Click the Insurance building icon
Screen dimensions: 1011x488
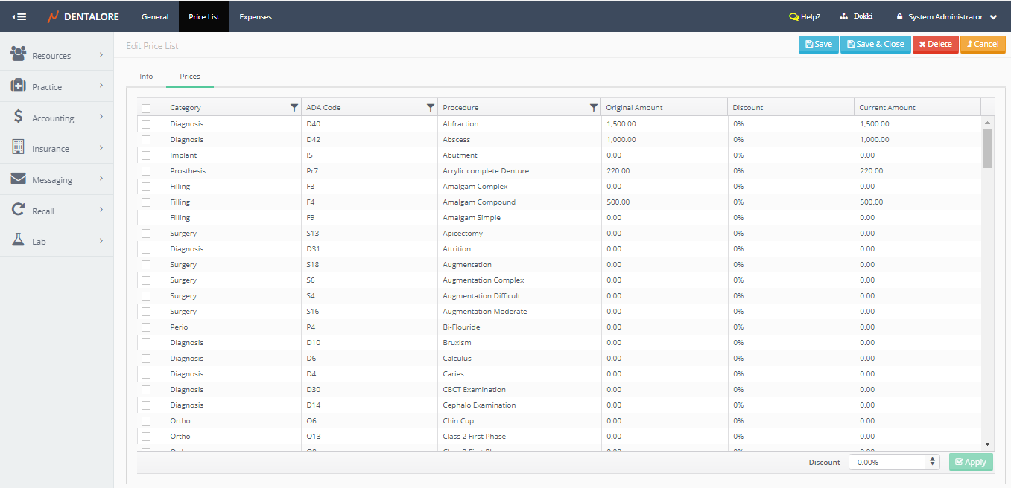(19, 148)
